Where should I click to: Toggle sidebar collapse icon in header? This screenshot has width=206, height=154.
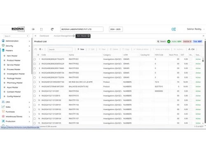coord(33,29)
